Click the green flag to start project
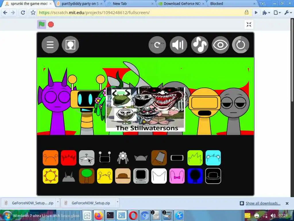The width and height of the screenshot is (294, 221). point(42,24)
